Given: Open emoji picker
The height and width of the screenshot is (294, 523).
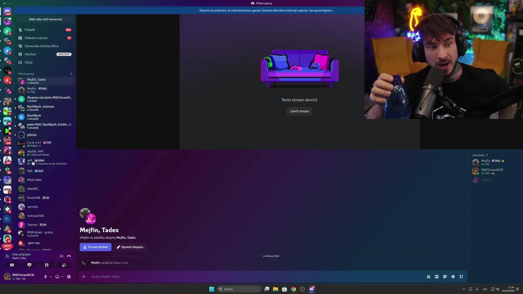Looking at the screenshot, I should (x=453, y=276).
